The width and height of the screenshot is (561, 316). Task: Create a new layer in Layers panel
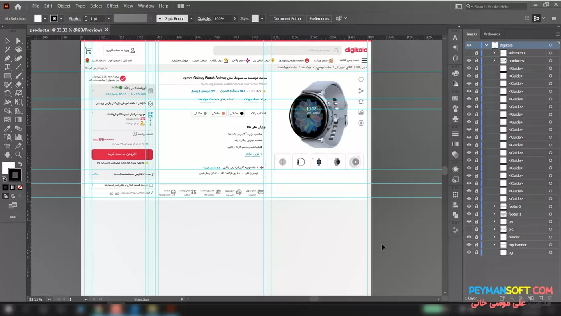[541, 298]
